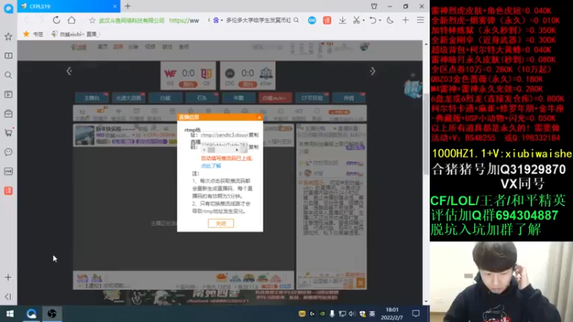This screenshot has height=322, width=573.
Task: Bookmark this page with the star icon
Action: tap(92, 21)
